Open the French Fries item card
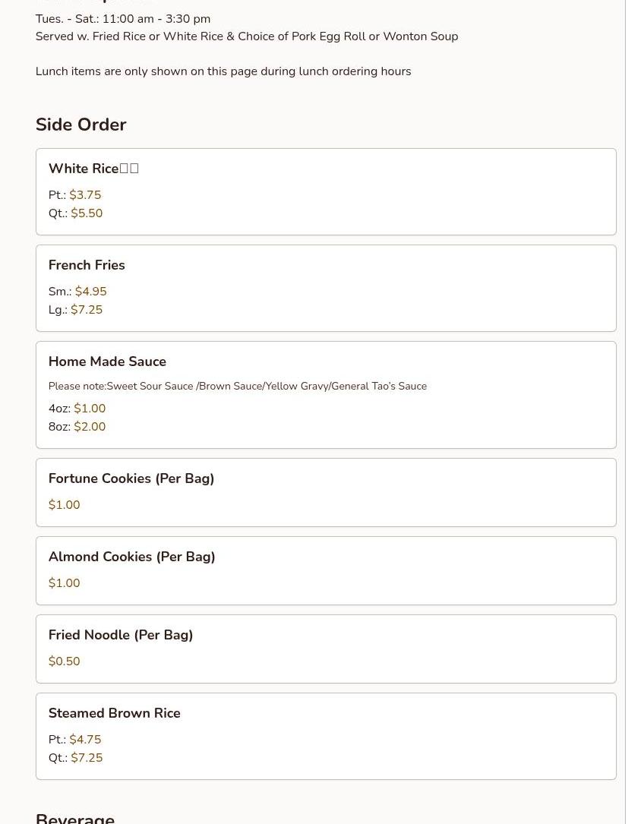 point(326,288)
